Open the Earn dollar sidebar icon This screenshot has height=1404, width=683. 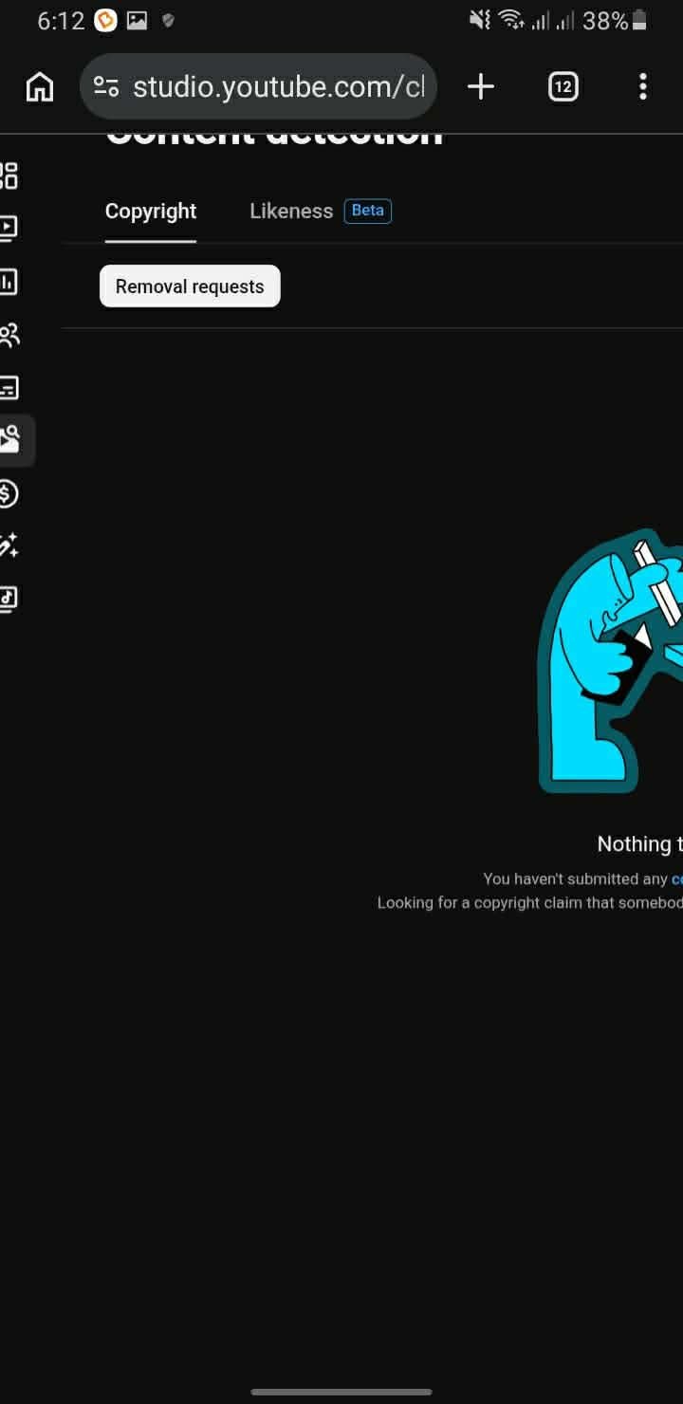click(x=9, y=493)
